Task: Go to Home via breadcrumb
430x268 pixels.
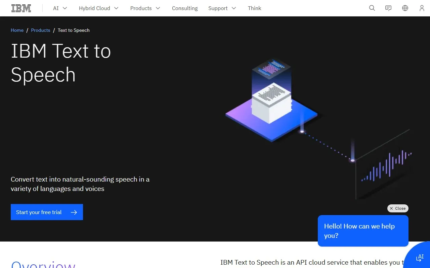Action: coord(17,30)
